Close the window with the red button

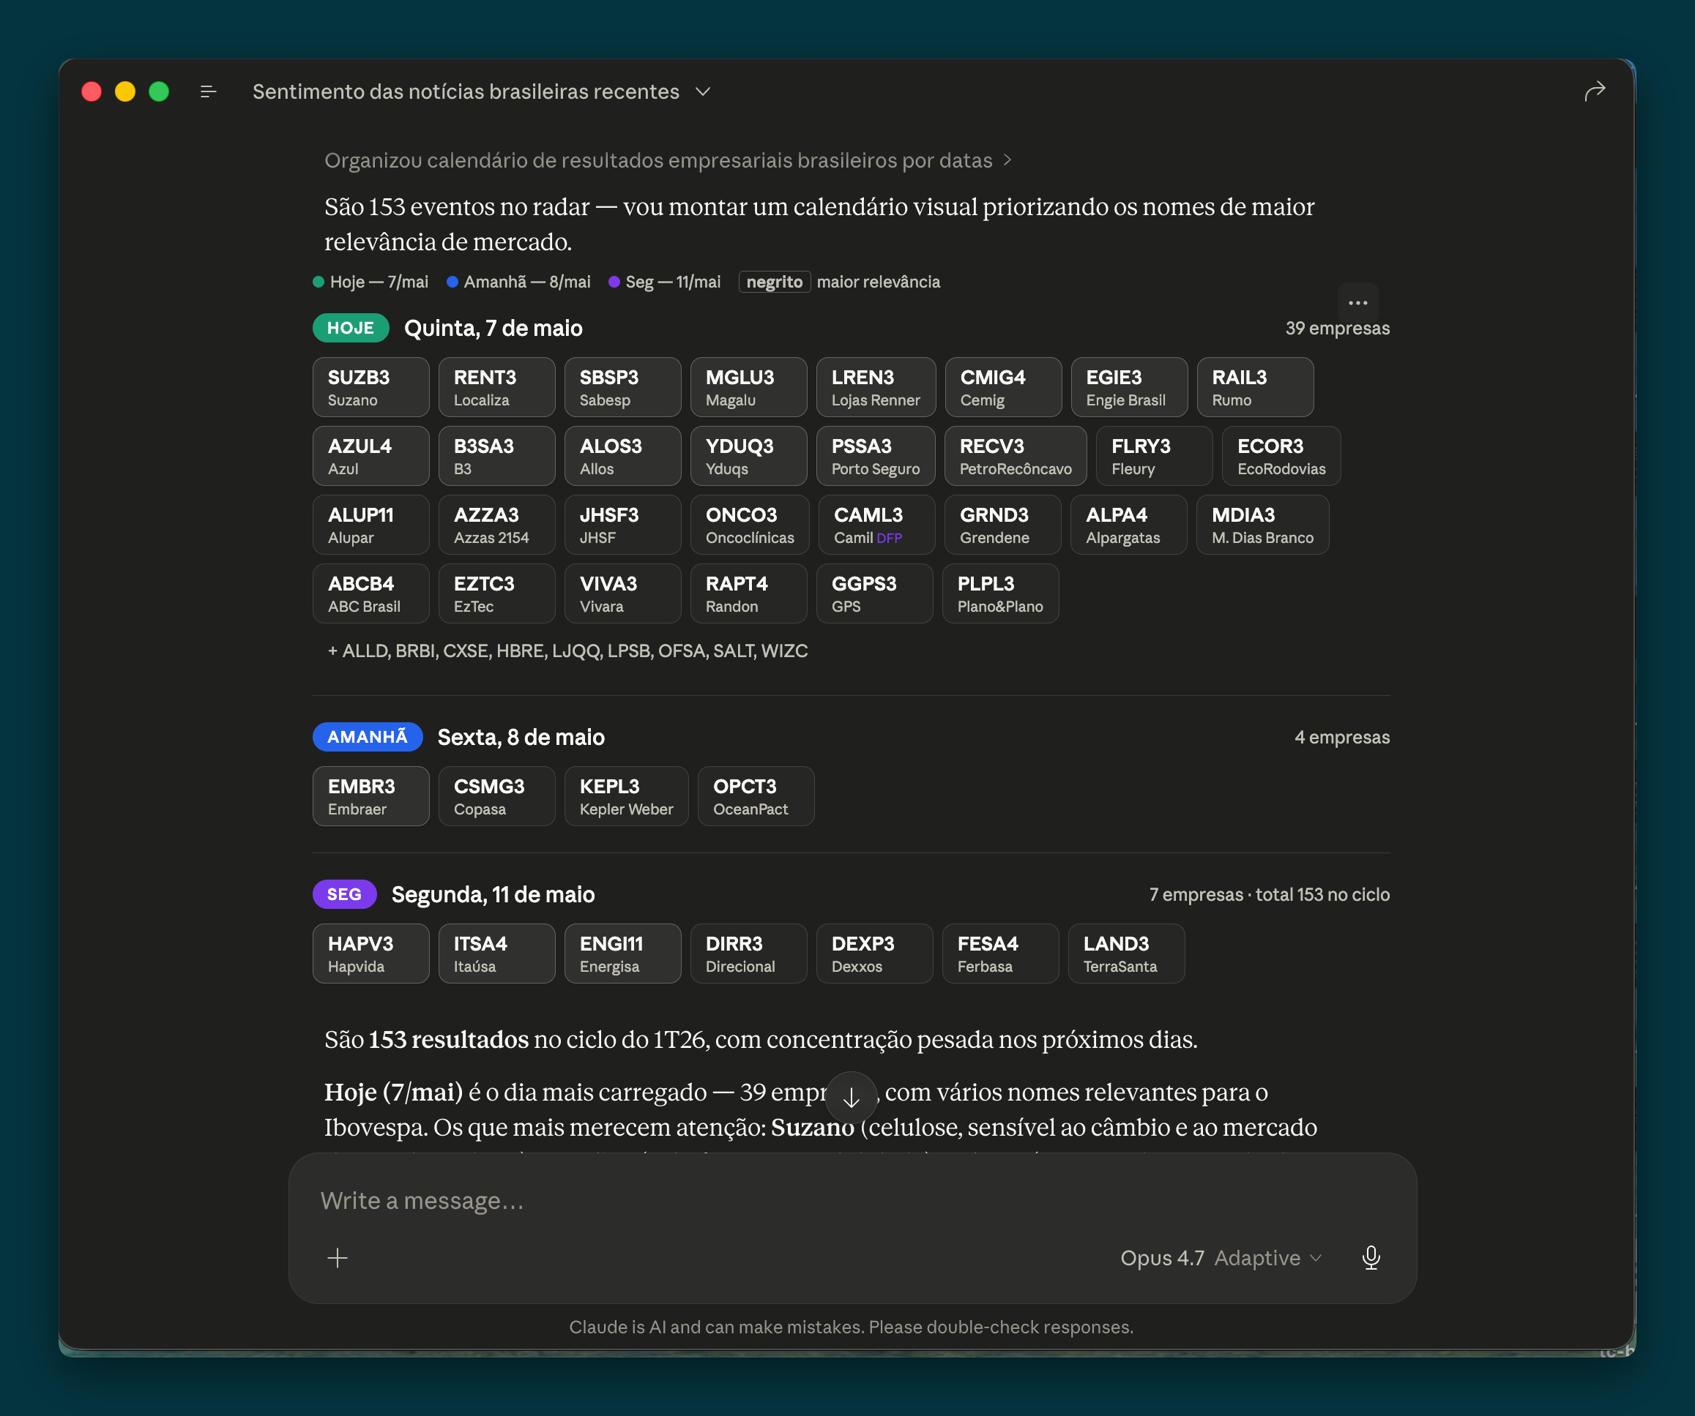click(x=92, y=92)
